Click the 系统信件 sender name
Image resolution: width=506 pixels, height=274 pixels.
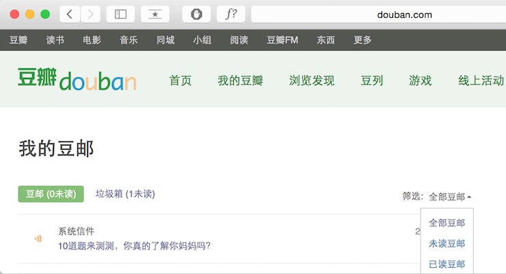point(76,231)
